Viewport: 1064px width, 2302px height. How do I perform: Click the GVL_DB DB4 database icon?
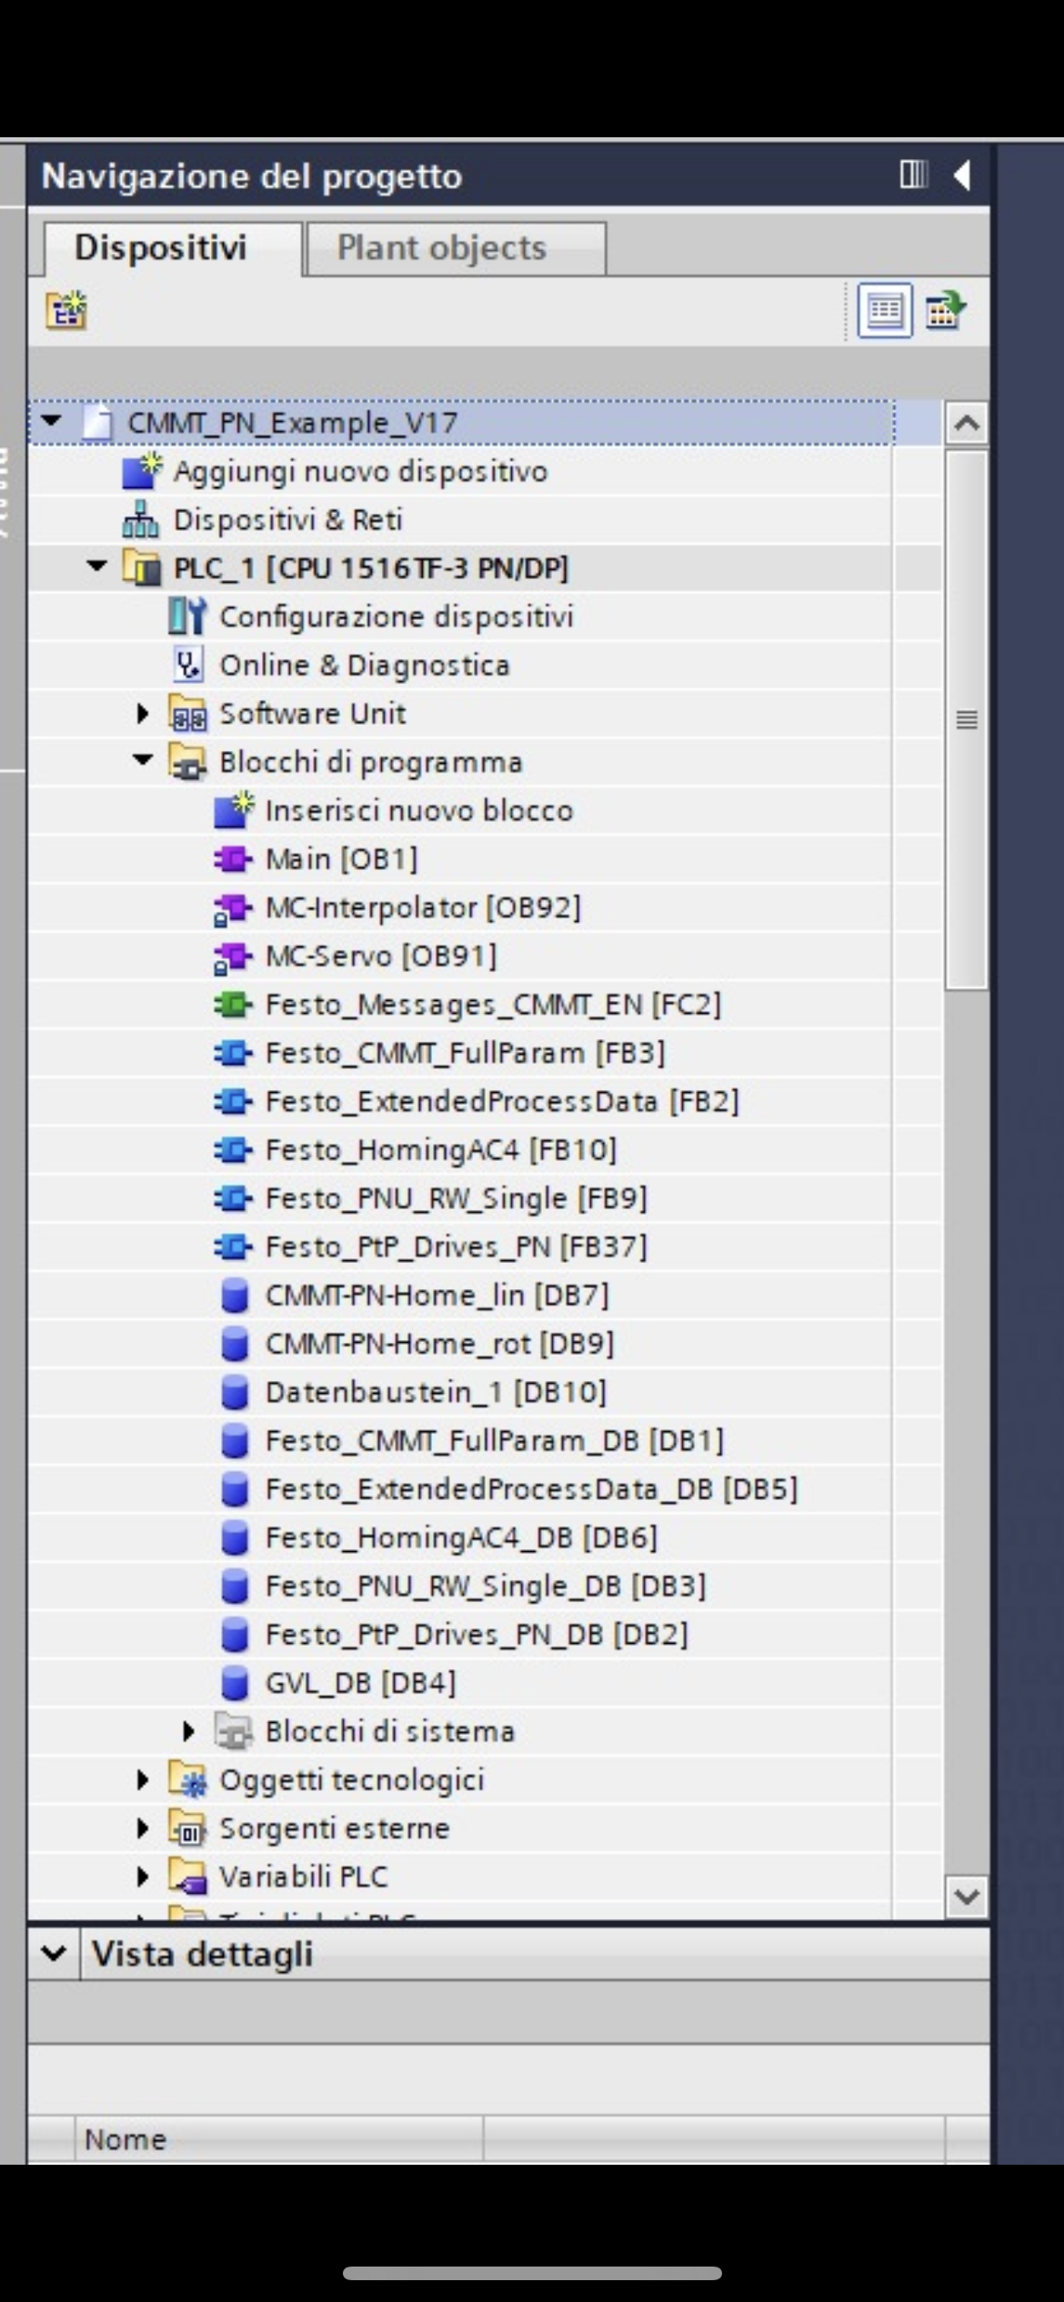[x=235, y=1682]
